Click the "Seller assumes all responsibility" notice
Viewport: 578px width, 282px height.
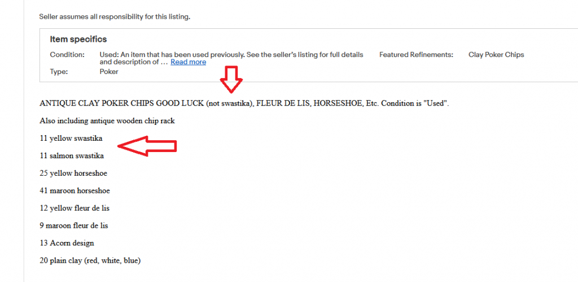point(115,16)
